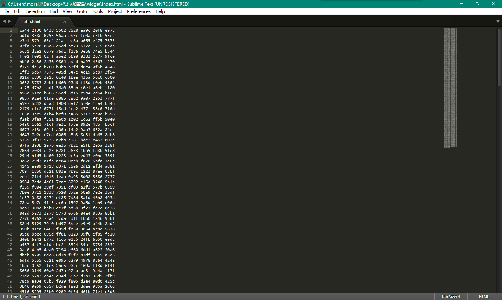Open the Edit menu
502x300 pixels.
(x=18, y=11)
